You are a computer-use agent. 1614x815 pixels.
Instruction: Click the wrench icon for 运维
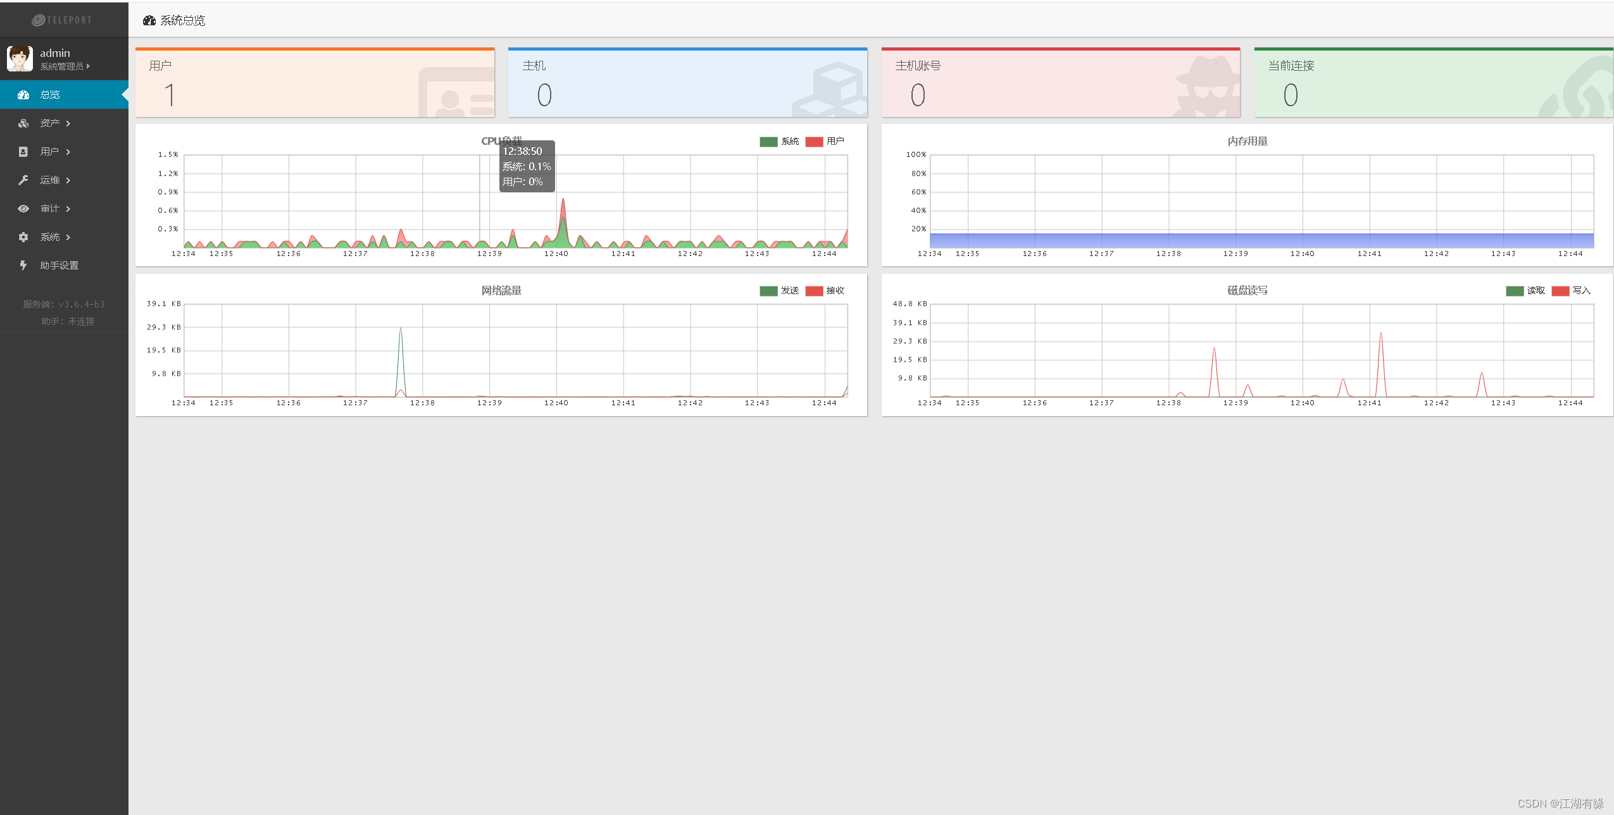tap(23, 180)
